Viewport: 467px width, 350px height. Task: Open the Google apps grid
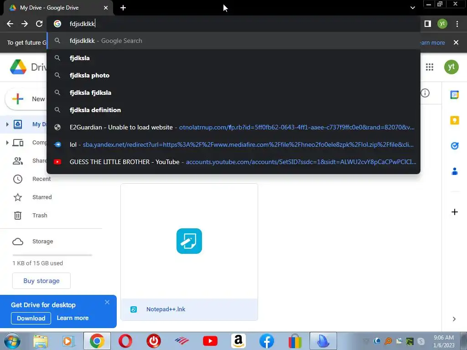430,67
